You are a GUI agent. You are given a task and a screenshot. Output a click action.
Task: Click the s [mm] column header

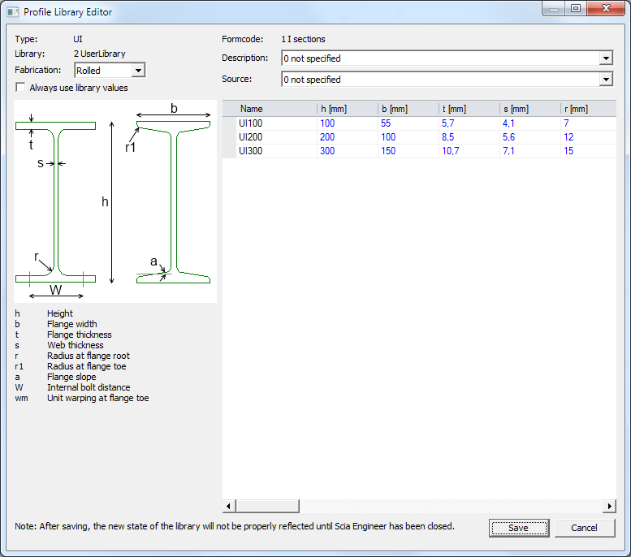pos(530,109)
